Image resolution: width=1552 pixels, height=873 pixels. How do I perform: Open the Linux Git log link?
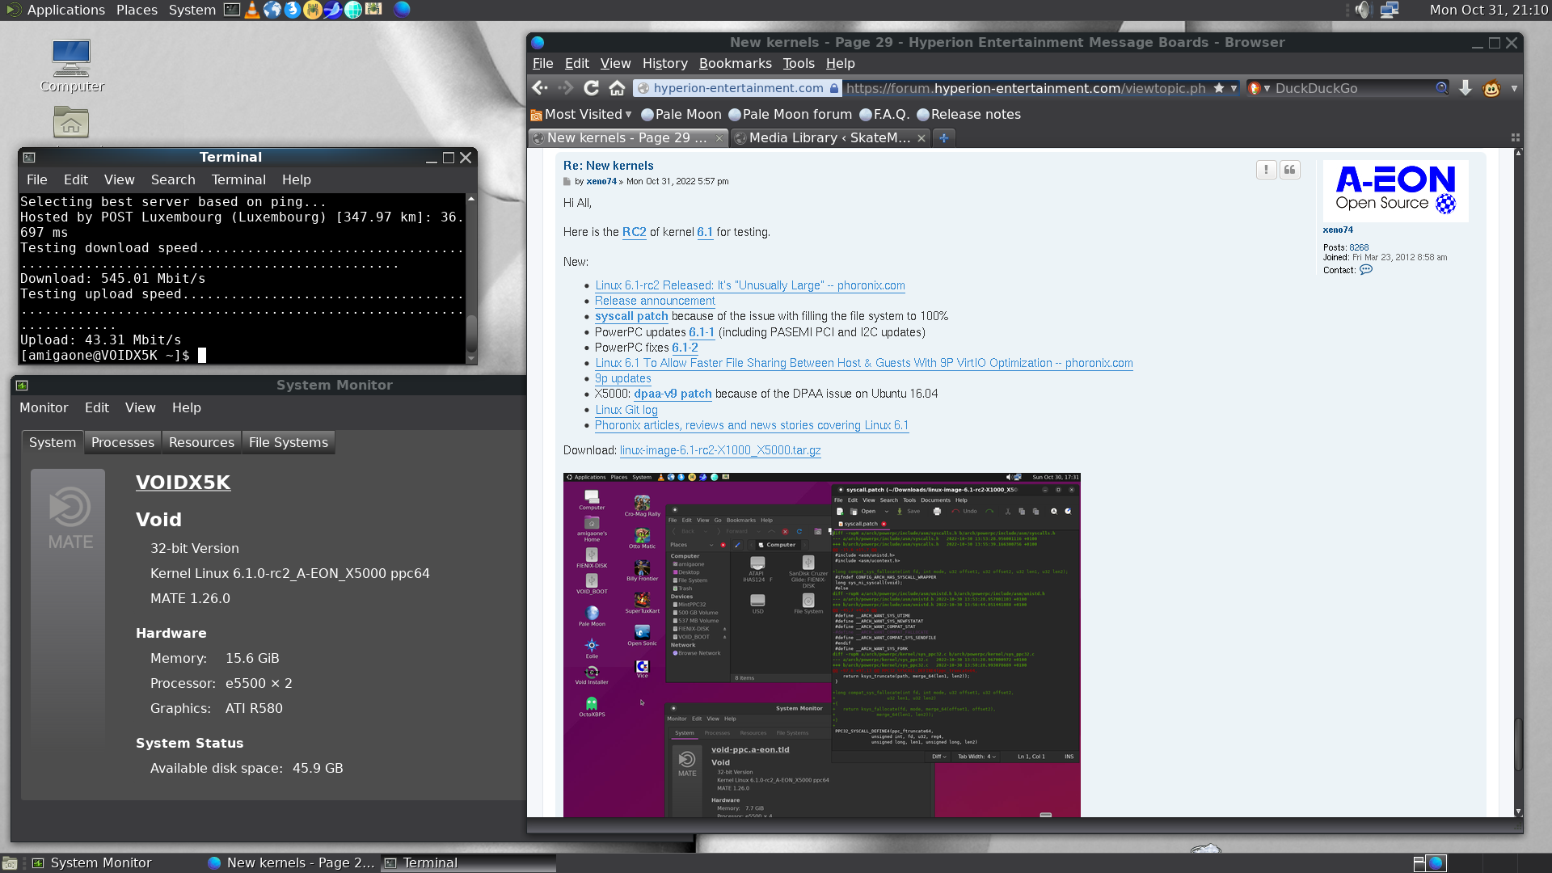click(626, 410)
